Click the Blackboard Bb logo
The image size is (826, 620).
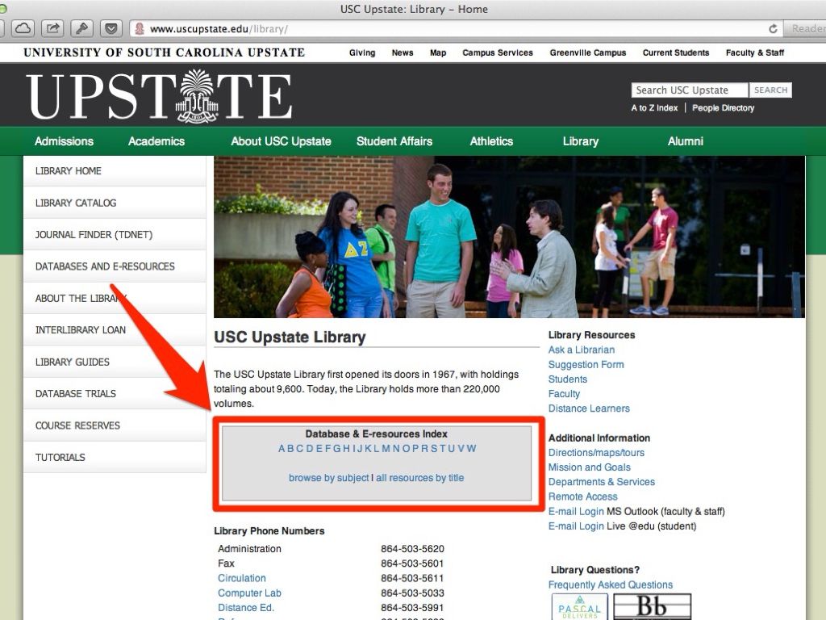coord(652,607)
